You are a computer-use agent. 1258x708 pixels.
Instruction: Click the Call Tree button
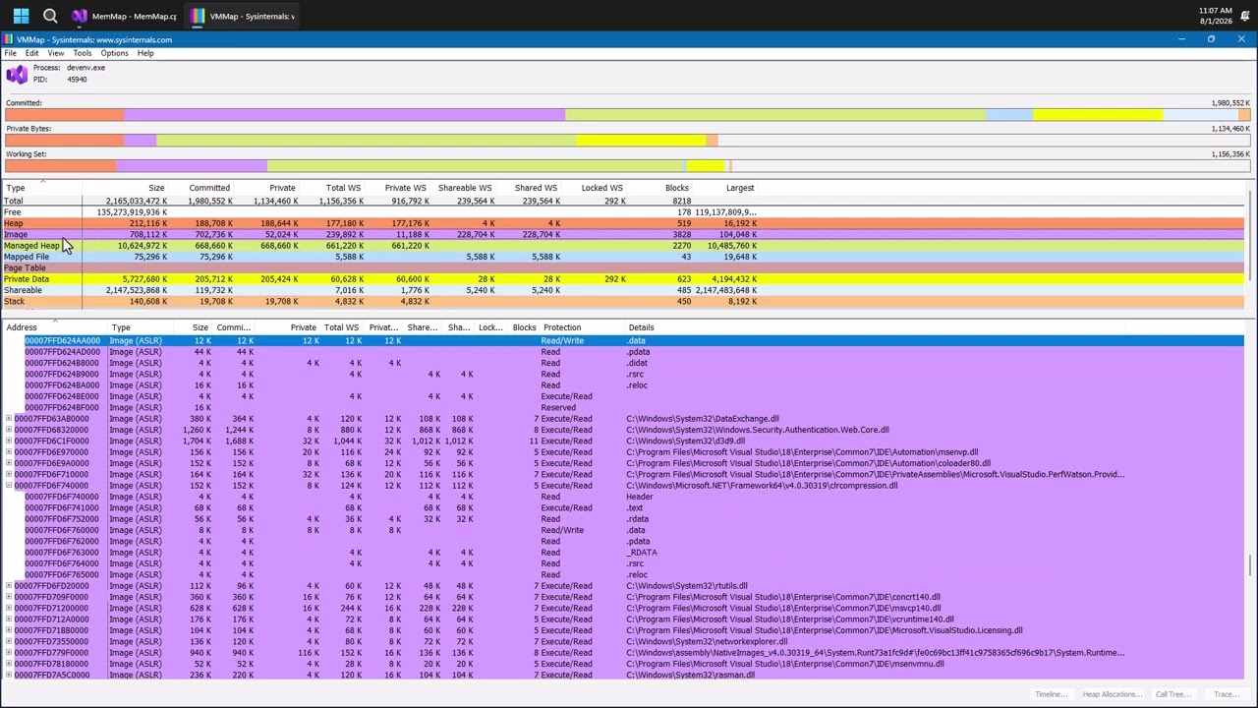pyautogui.click(x=1172, y=694)
